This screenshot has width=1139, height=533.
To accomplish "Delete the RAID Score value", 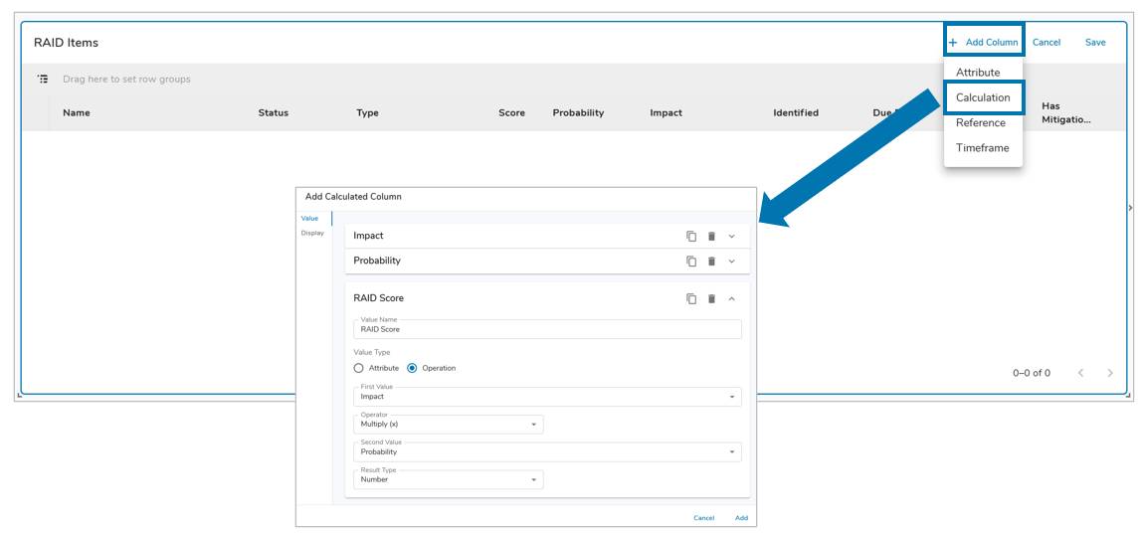I will point(711,298).
